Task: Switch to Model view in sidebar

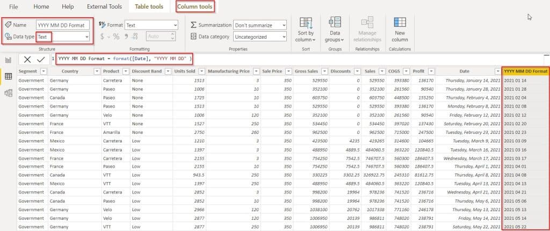Action: click(8, 93)
